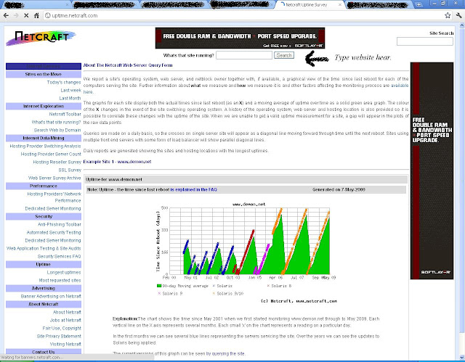Click the Site Search field
The width and height of the screenshot is (465, 362).
click(x=424, y=41)
